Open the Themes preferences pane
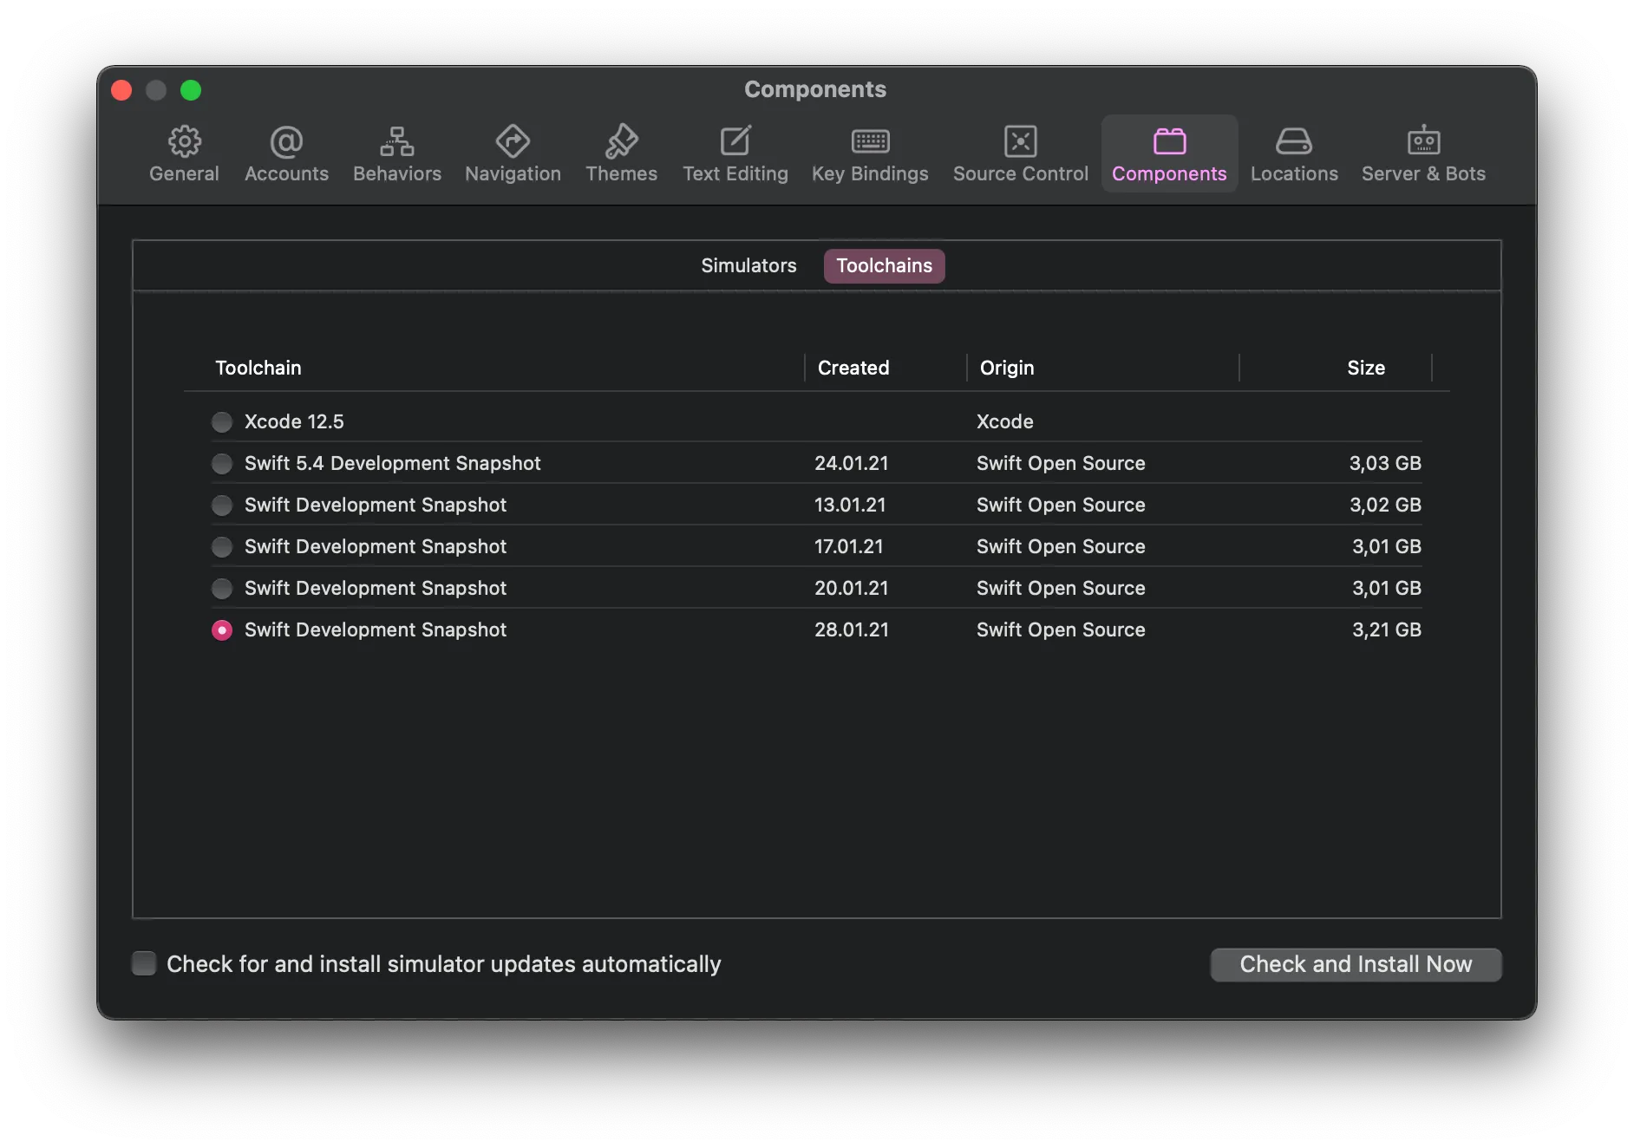Screen dimensions: 1634x1148 [621, 153]
